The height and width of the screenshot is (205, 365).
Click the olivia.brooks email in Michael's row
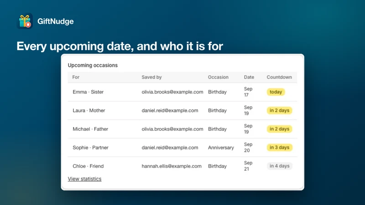pos(172,129)
